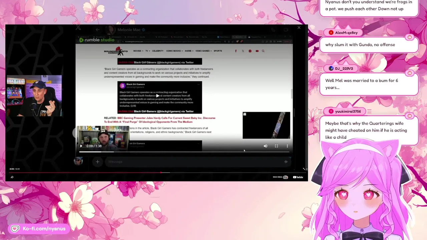Click the DJ_225V2 chat username
The height and width of the screenshot is (240, 427).
point(344,68)
